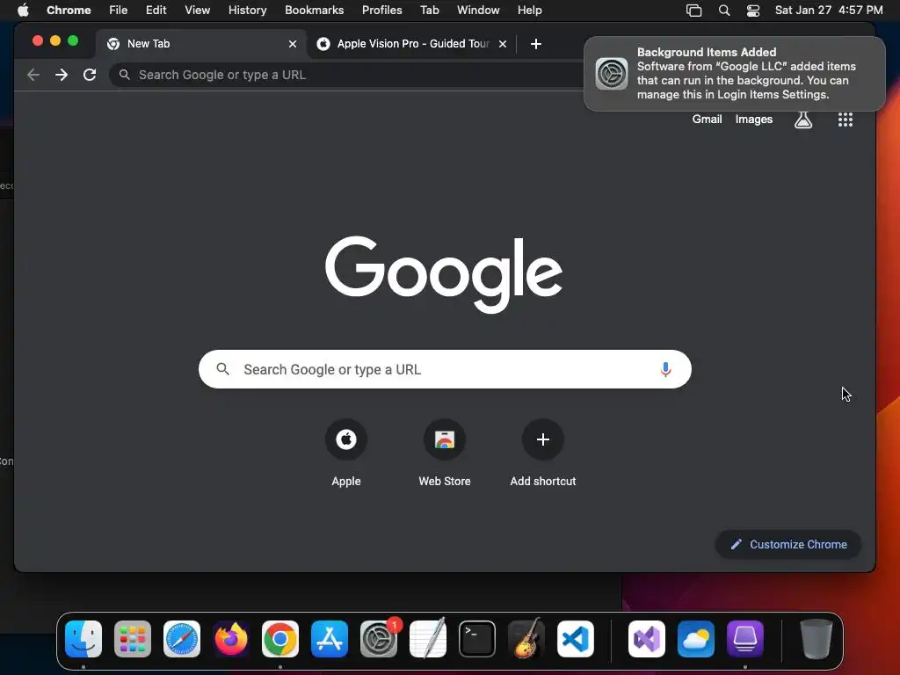Launch Firefox from the Dock
The width and height of the screenshot is (900, 675).
click(231, 639)
